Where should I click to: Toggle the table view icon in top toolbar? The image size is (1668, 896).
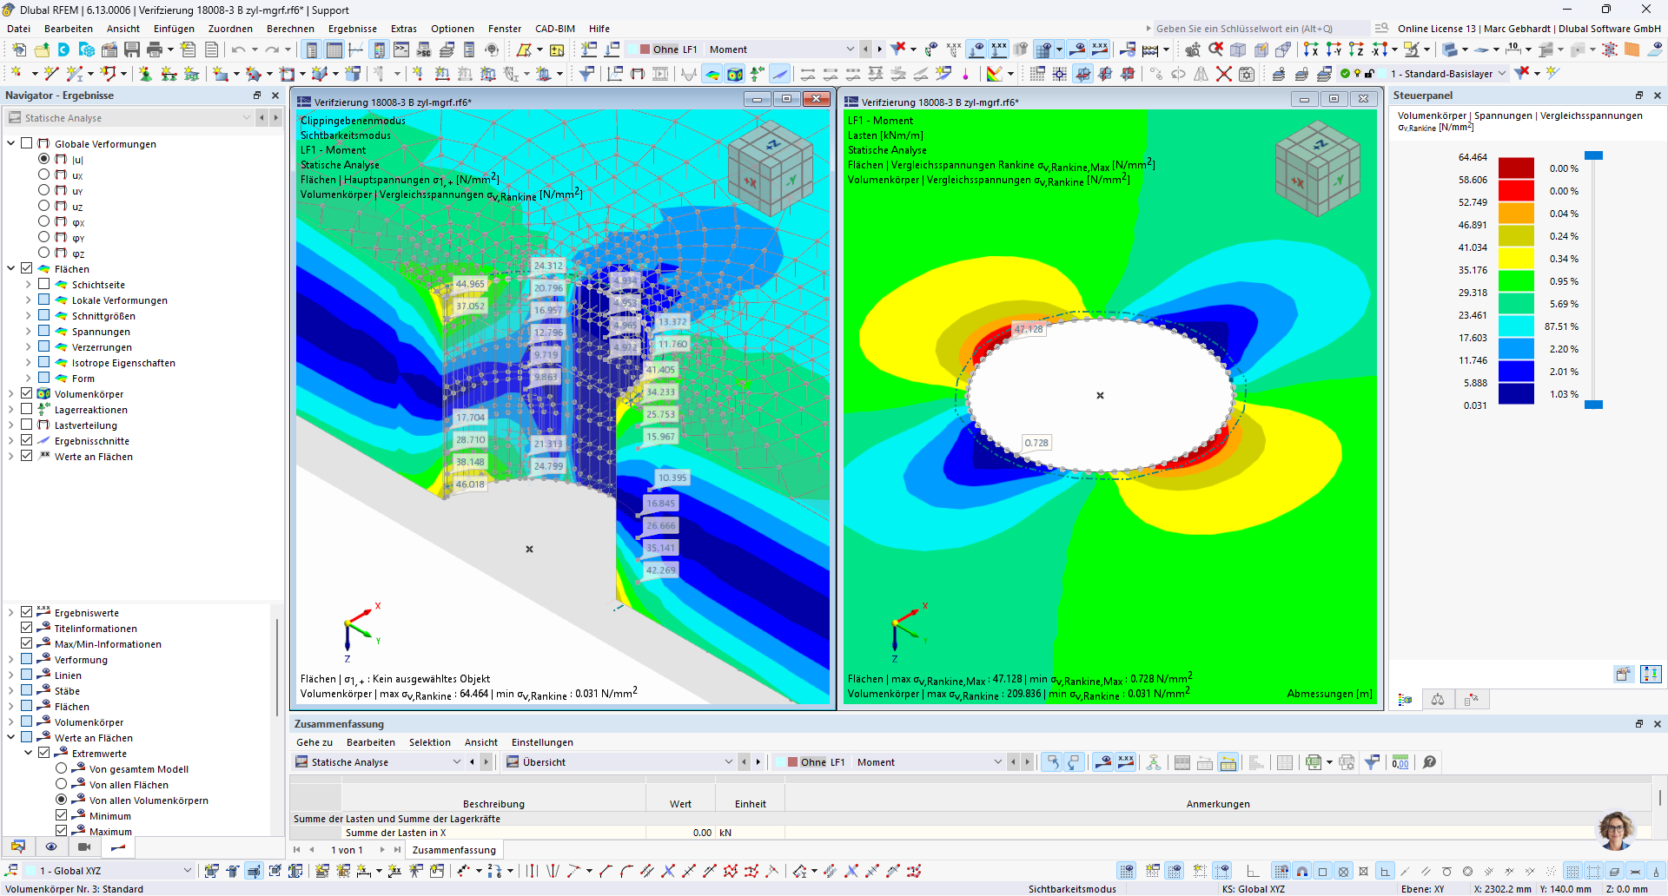(334, 49)
